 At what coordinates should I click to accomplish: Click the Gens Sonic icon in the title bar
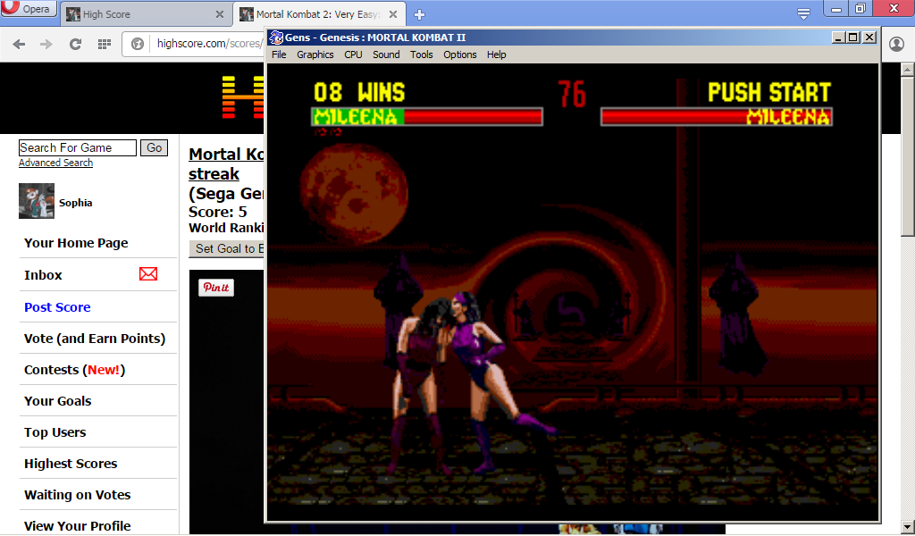(x=276, y=38)
